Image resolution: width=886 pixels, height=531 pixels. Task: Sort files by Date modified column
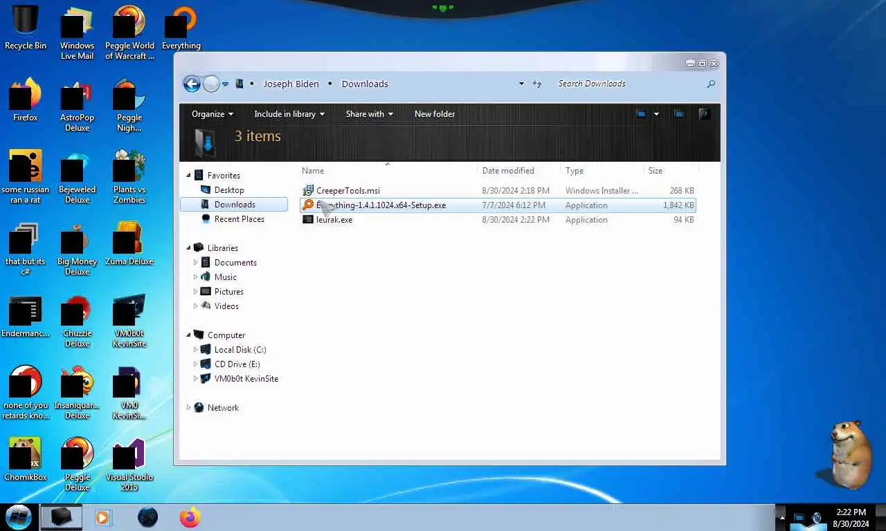click(508, 171)
